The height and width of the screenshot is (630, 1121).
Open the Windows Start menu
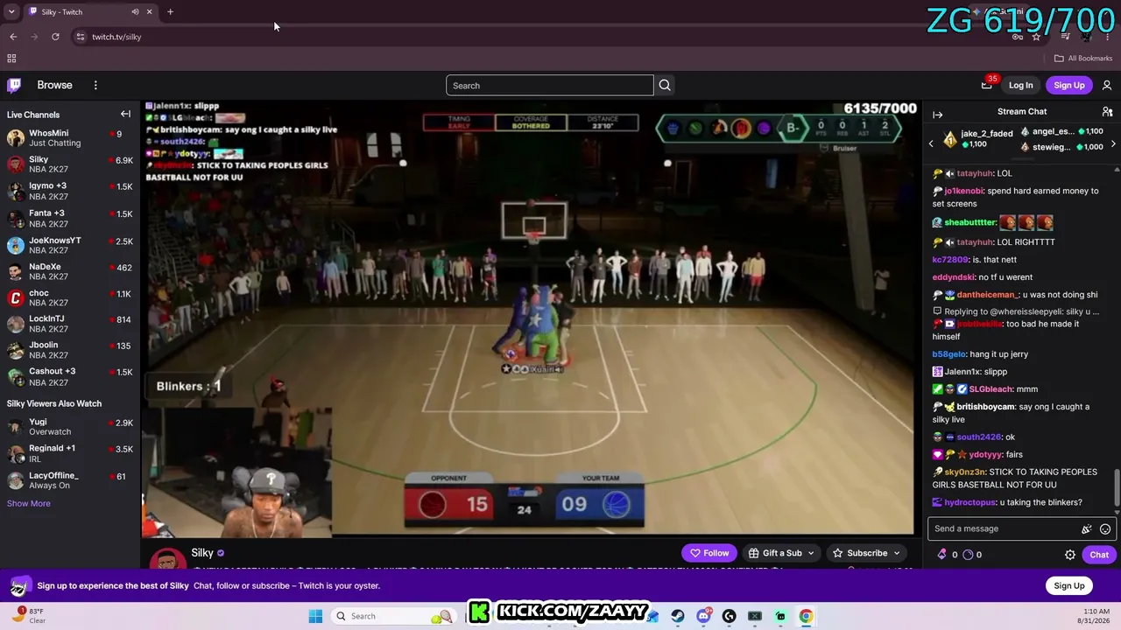[x=316, y=616]
